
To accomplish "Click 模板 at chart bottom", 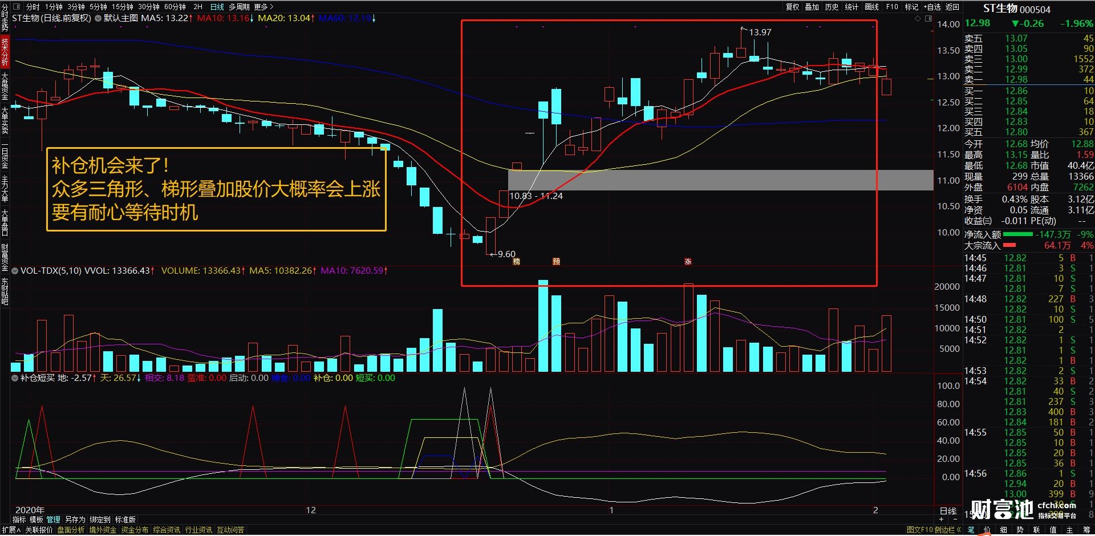I will (36, 519).
